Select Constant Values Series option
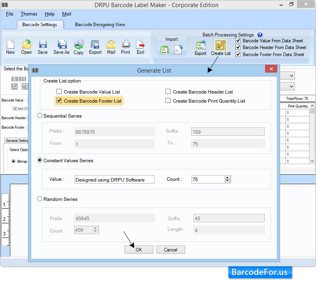The width and height of the screenshot is (316, 281). [40, 160]
